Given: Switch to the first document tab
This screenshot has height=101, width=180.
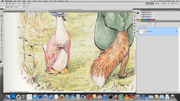Looking at the screenshot, I should tap(14, 12).
